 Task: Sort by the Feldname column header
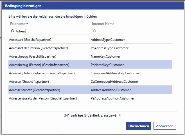[x=18, y=24]
